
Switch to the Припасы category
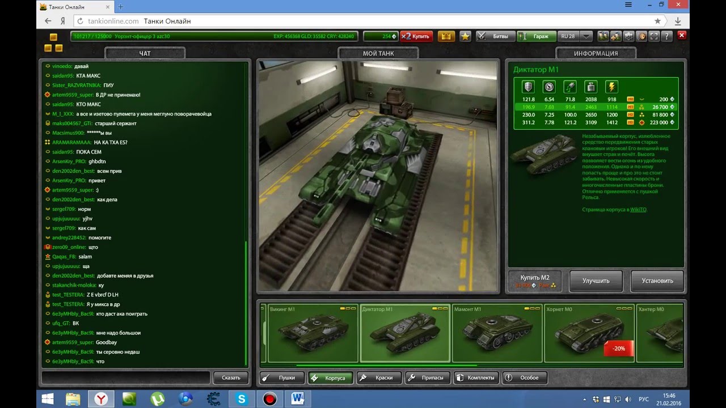(428, 377)
